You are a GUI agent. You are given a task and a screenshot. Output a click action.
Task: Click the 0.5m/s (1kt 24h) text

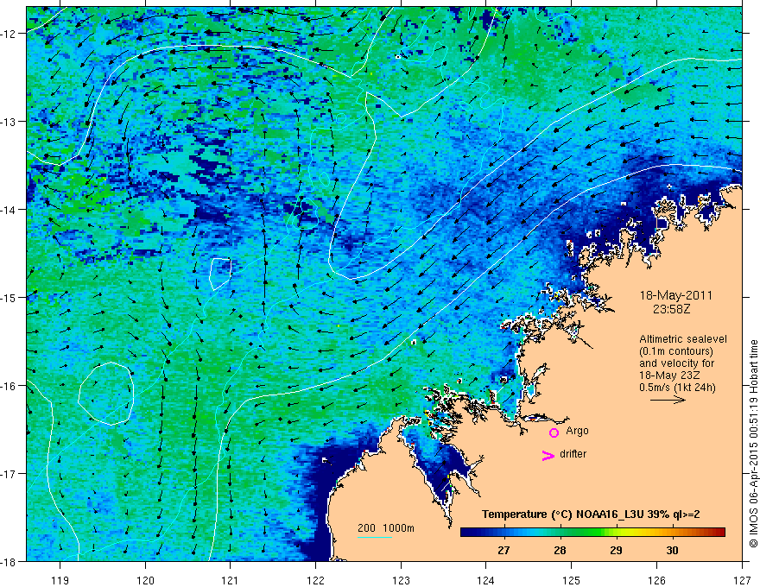point(678,388)
